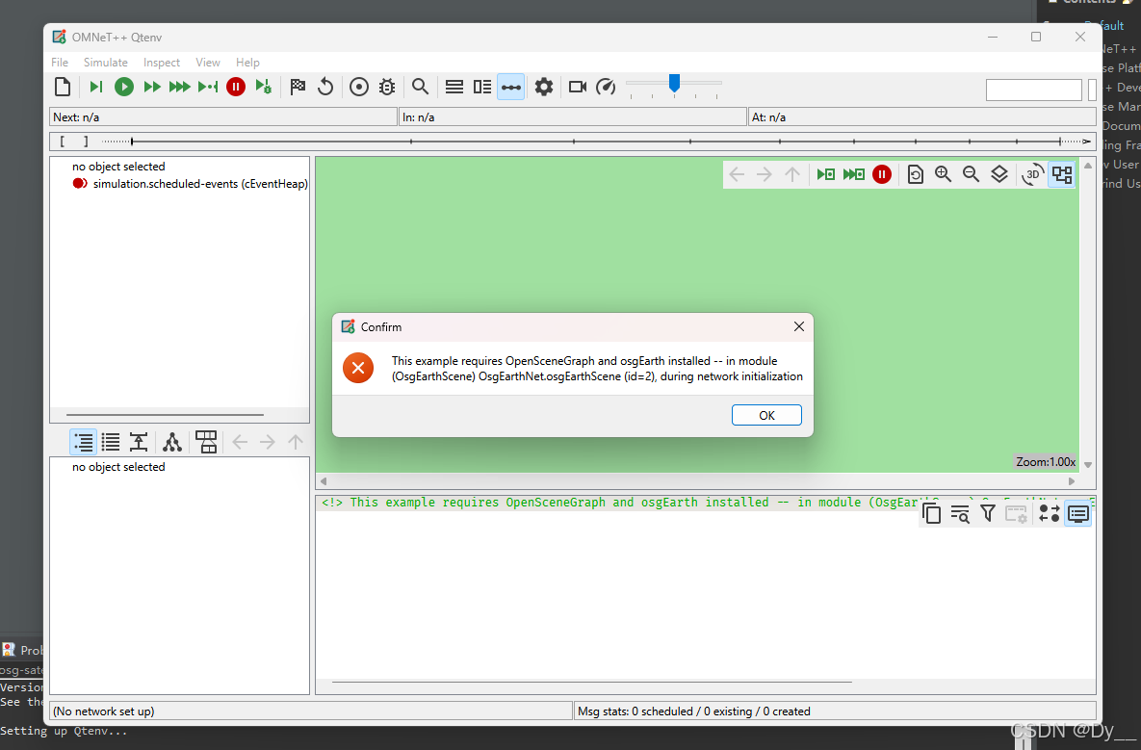
Task: Switch inspector to grouped tree mode
Action: [84, 442]
